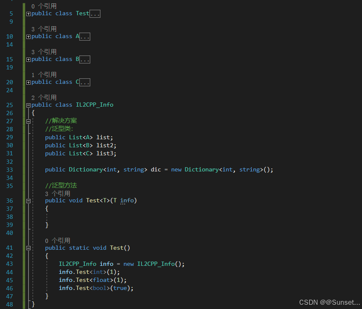Open references link above Test<T> method
Image resolution: width=362 pixels, height=309 pixels.
pos(58,194)
